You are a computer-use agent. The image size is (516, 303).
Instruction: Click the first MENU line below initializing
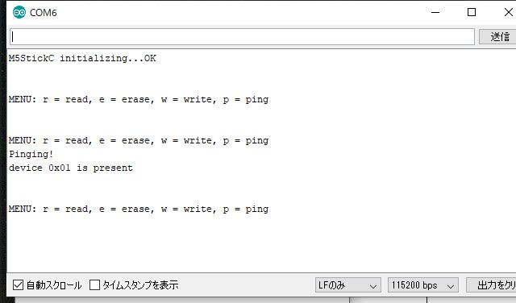[x=139, y=99]
